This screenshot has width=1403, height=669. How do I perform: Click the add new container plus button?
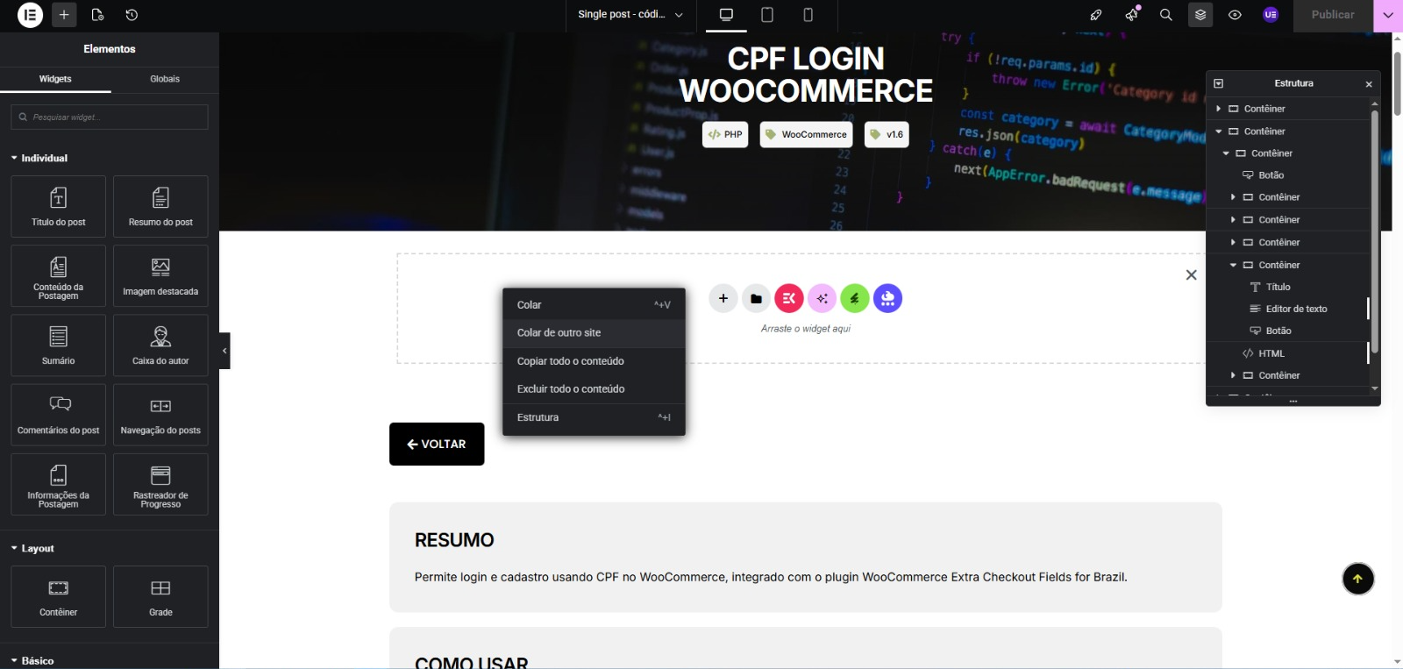click(723, 299)
